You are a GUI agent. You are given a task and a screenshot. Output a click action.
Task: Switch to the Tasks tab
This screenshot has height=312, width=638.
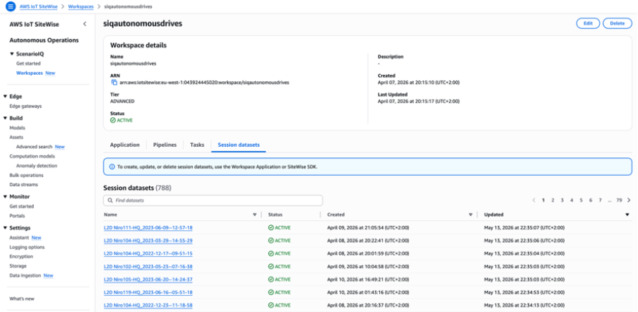197,145
